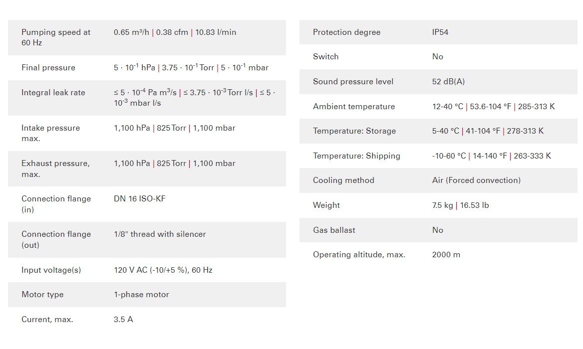The width and height of the screenshot is (583, 349).
Task: Click the Gas ballast row value No
Action: click(438, 230)
